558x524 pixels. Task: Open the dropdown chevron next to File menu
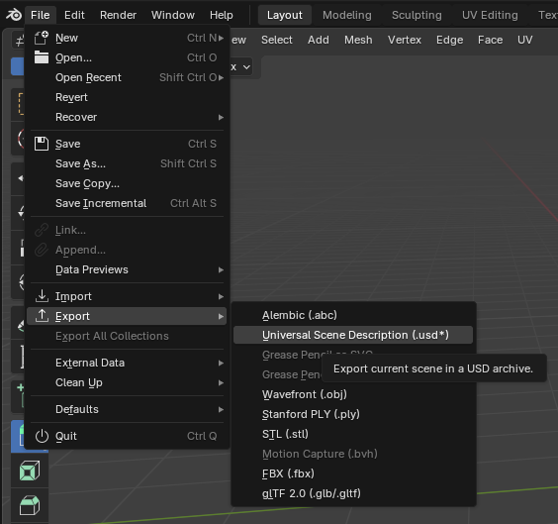[x=246, y=67]
